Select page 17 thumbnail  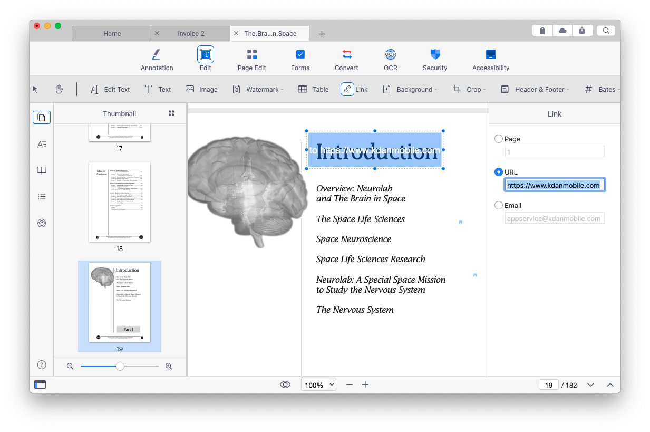pos(120,132)
